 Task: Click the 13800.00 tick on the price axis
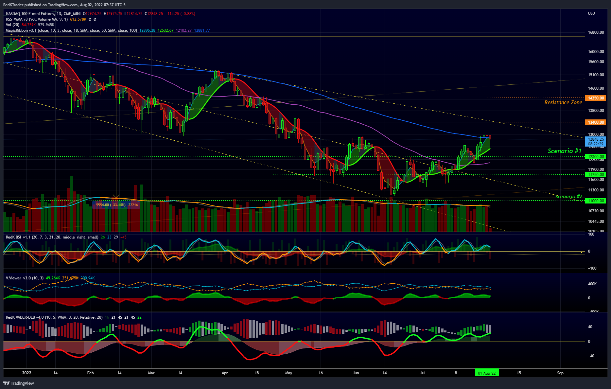click(x=596, y=111)
